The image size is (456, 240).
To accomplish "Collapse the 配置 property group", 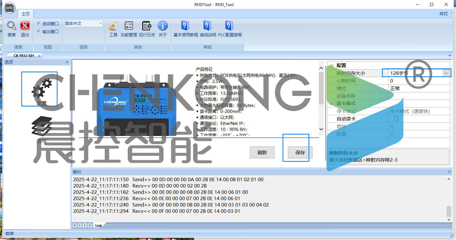I will [x=332, y=65].
